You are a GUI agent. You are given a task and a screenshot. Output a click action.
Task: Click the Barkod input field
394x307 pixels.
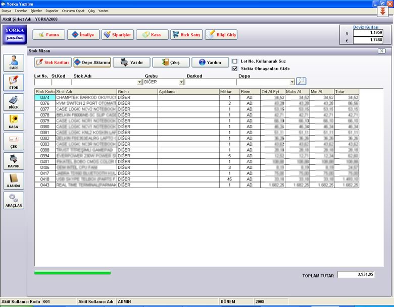tap(210, 82)
